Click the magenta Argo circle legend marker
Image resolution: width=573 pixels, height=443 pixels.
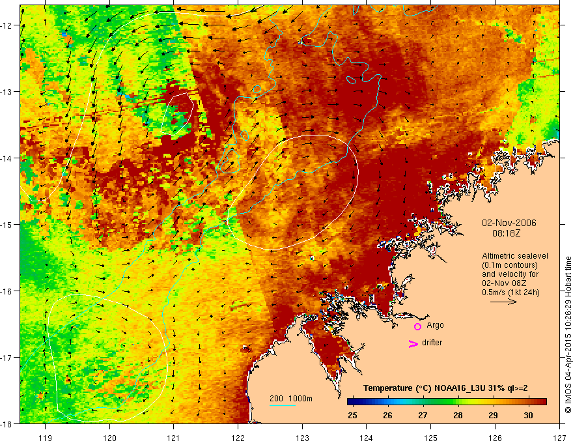(417, 326)
